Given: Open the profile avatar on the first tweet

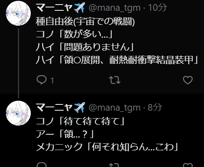Looking at the screenshot, I should point(18,13).
